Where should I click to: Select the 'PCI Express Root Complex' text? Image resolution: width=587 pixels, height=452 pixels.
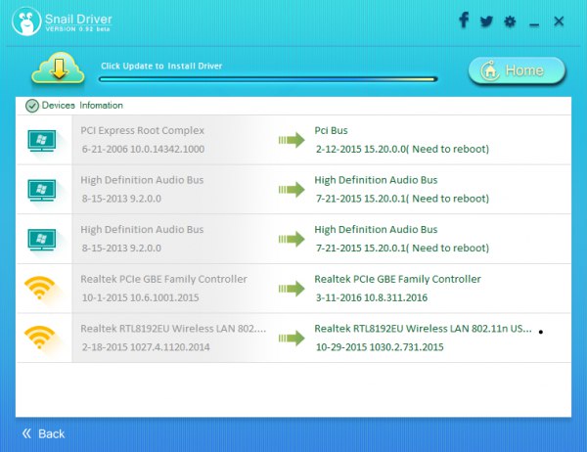point(142,131)
